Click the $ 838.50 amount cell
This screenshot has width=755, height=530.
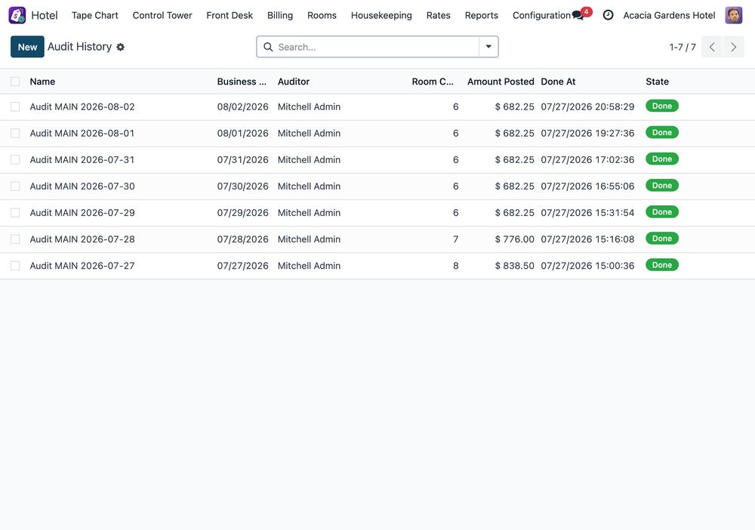[x=514, y=266]
